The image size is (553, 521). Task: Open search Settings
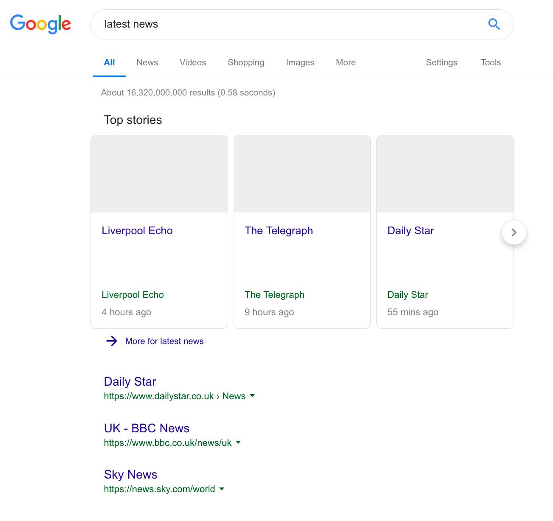441,62
